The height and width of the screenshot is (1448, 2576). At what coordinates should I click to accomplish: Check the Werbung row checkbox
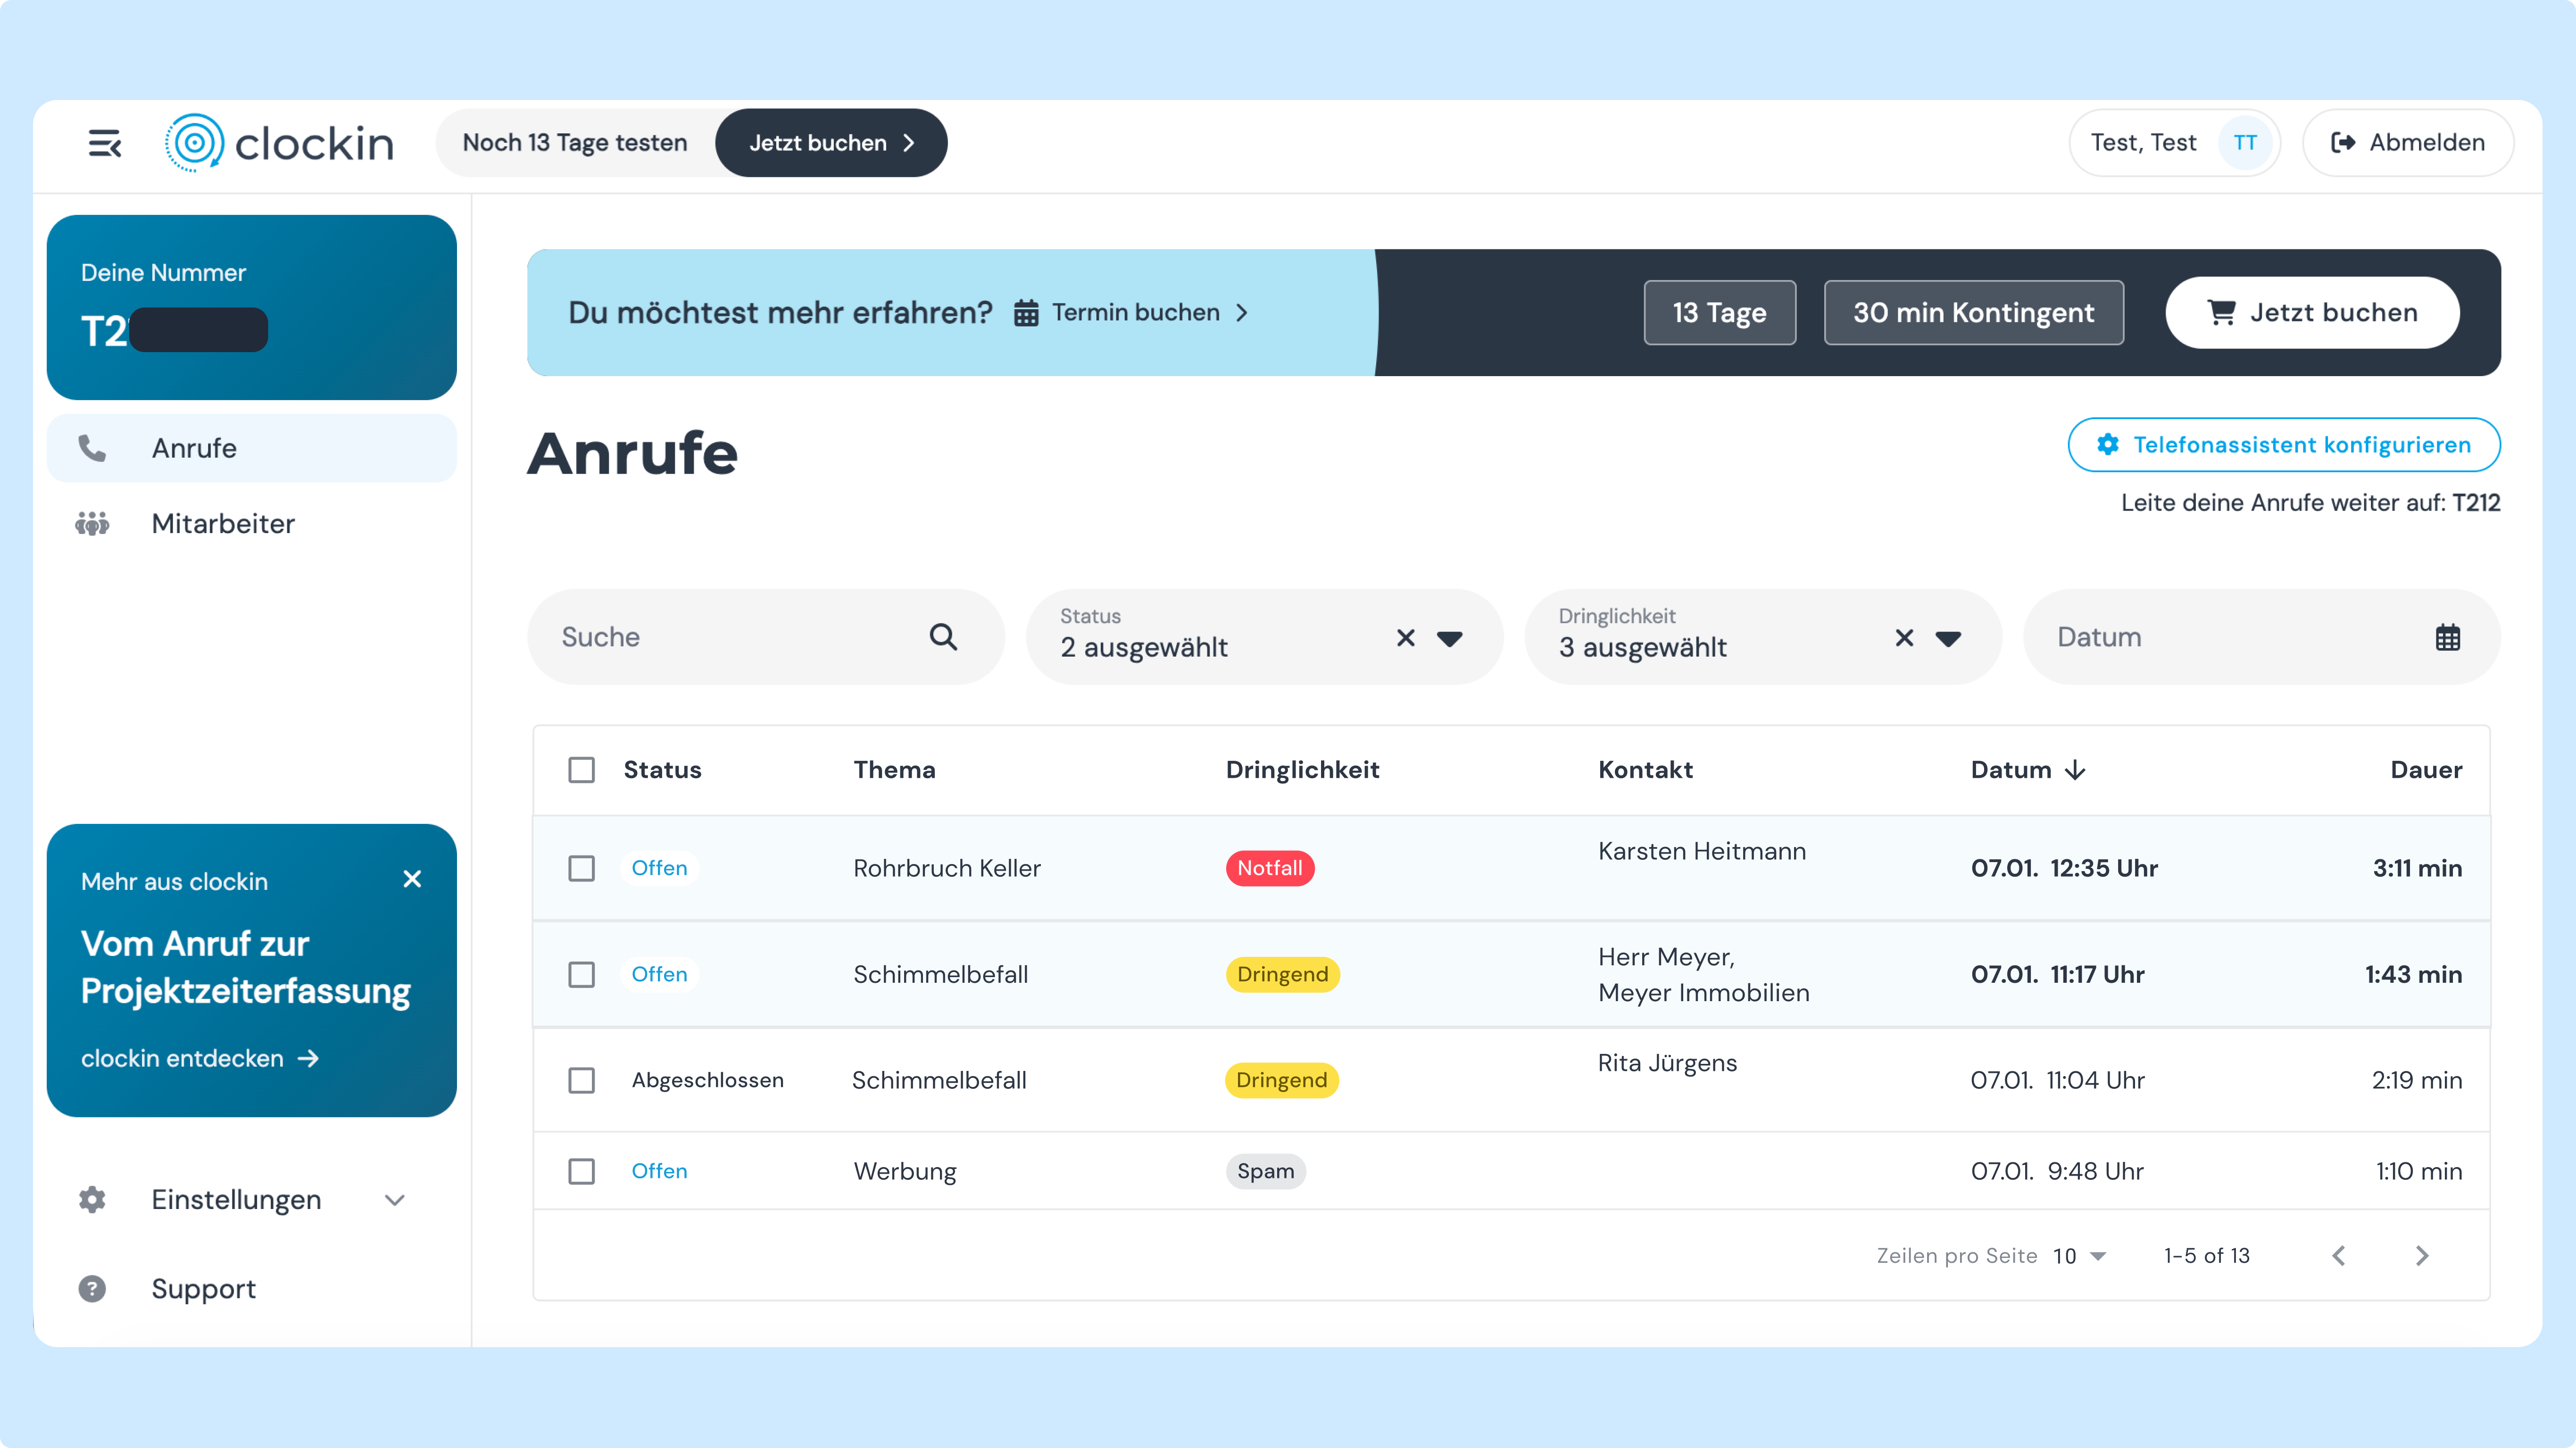pyautogui.click(x=581, y=1171)
